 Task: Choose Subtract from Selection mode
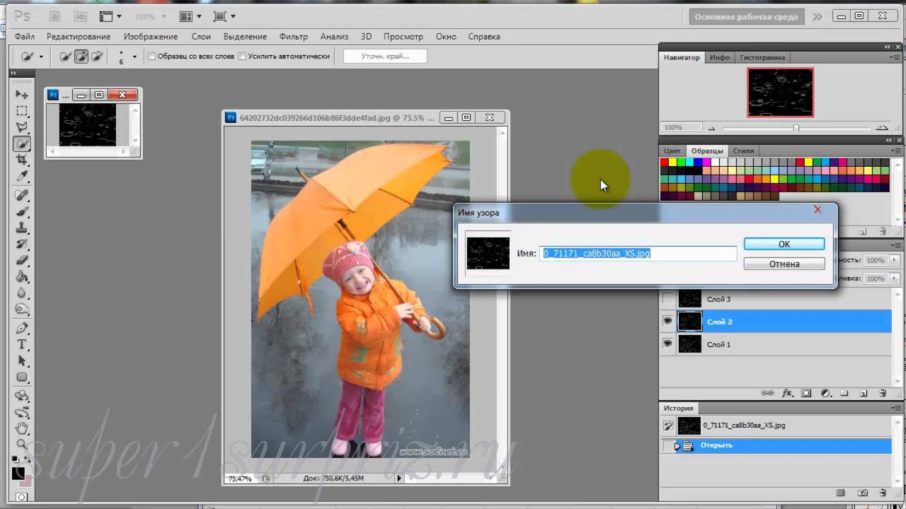coord(96,57)
